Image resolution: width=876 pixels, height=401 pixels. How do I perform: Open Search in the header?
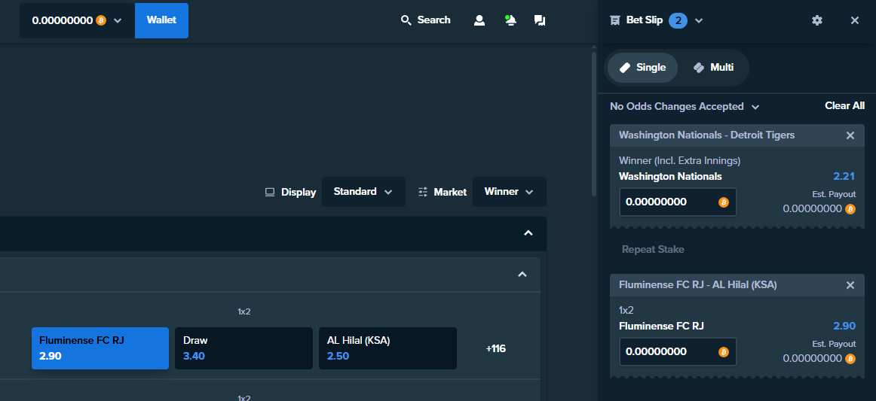coord(426,20)
